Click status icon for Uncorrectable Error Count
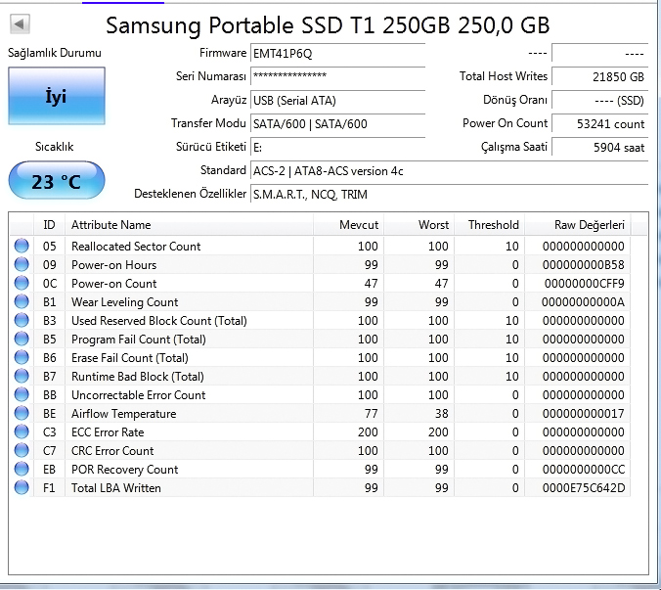Viewport: 661px width, 590px height. (22, 394)
